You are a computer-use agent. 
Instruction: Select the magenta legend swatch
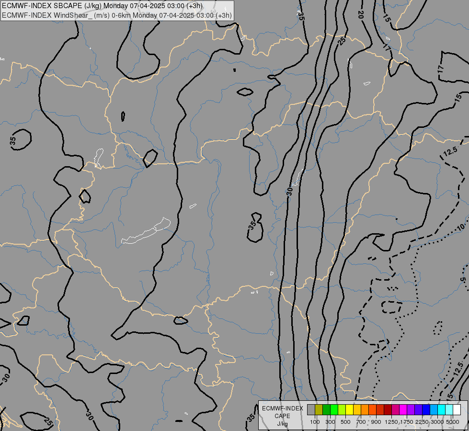403,410
